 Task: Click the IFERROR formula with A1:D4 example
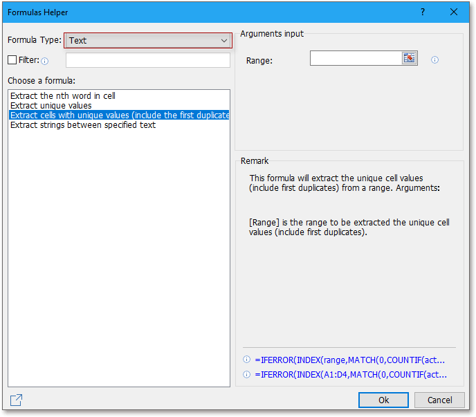click(351, 375)
